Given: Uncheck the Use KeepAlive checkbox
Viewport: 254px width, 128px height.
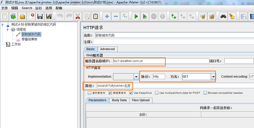Looking at the screenshot, I should [131, 93].
